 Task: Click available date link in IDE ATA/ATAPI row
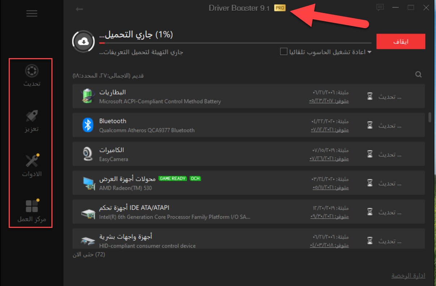click(330, 216)
